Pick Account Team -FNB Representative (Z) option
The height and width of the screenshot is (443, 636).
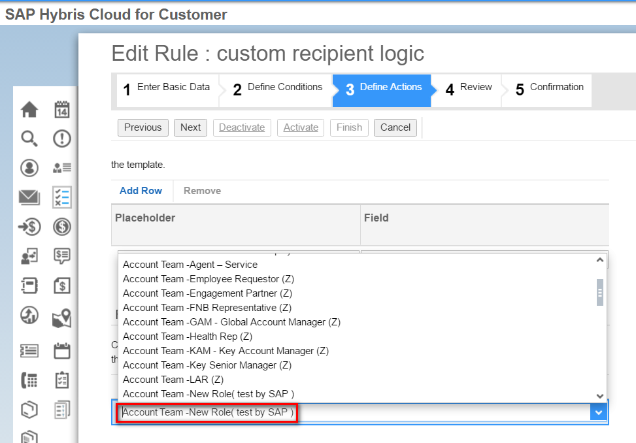pos(207,308)
